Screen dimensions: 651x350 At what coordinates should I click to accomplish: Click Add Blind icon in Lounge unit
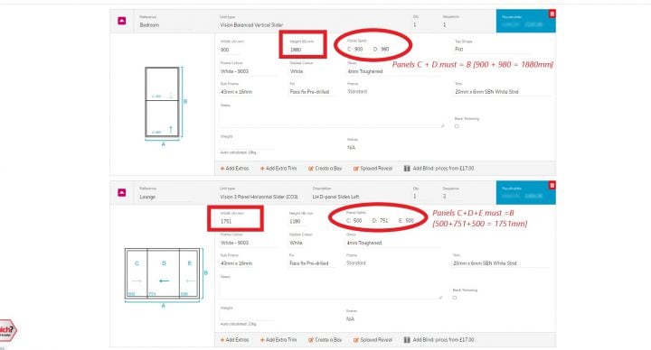click(x=407, y=340)
